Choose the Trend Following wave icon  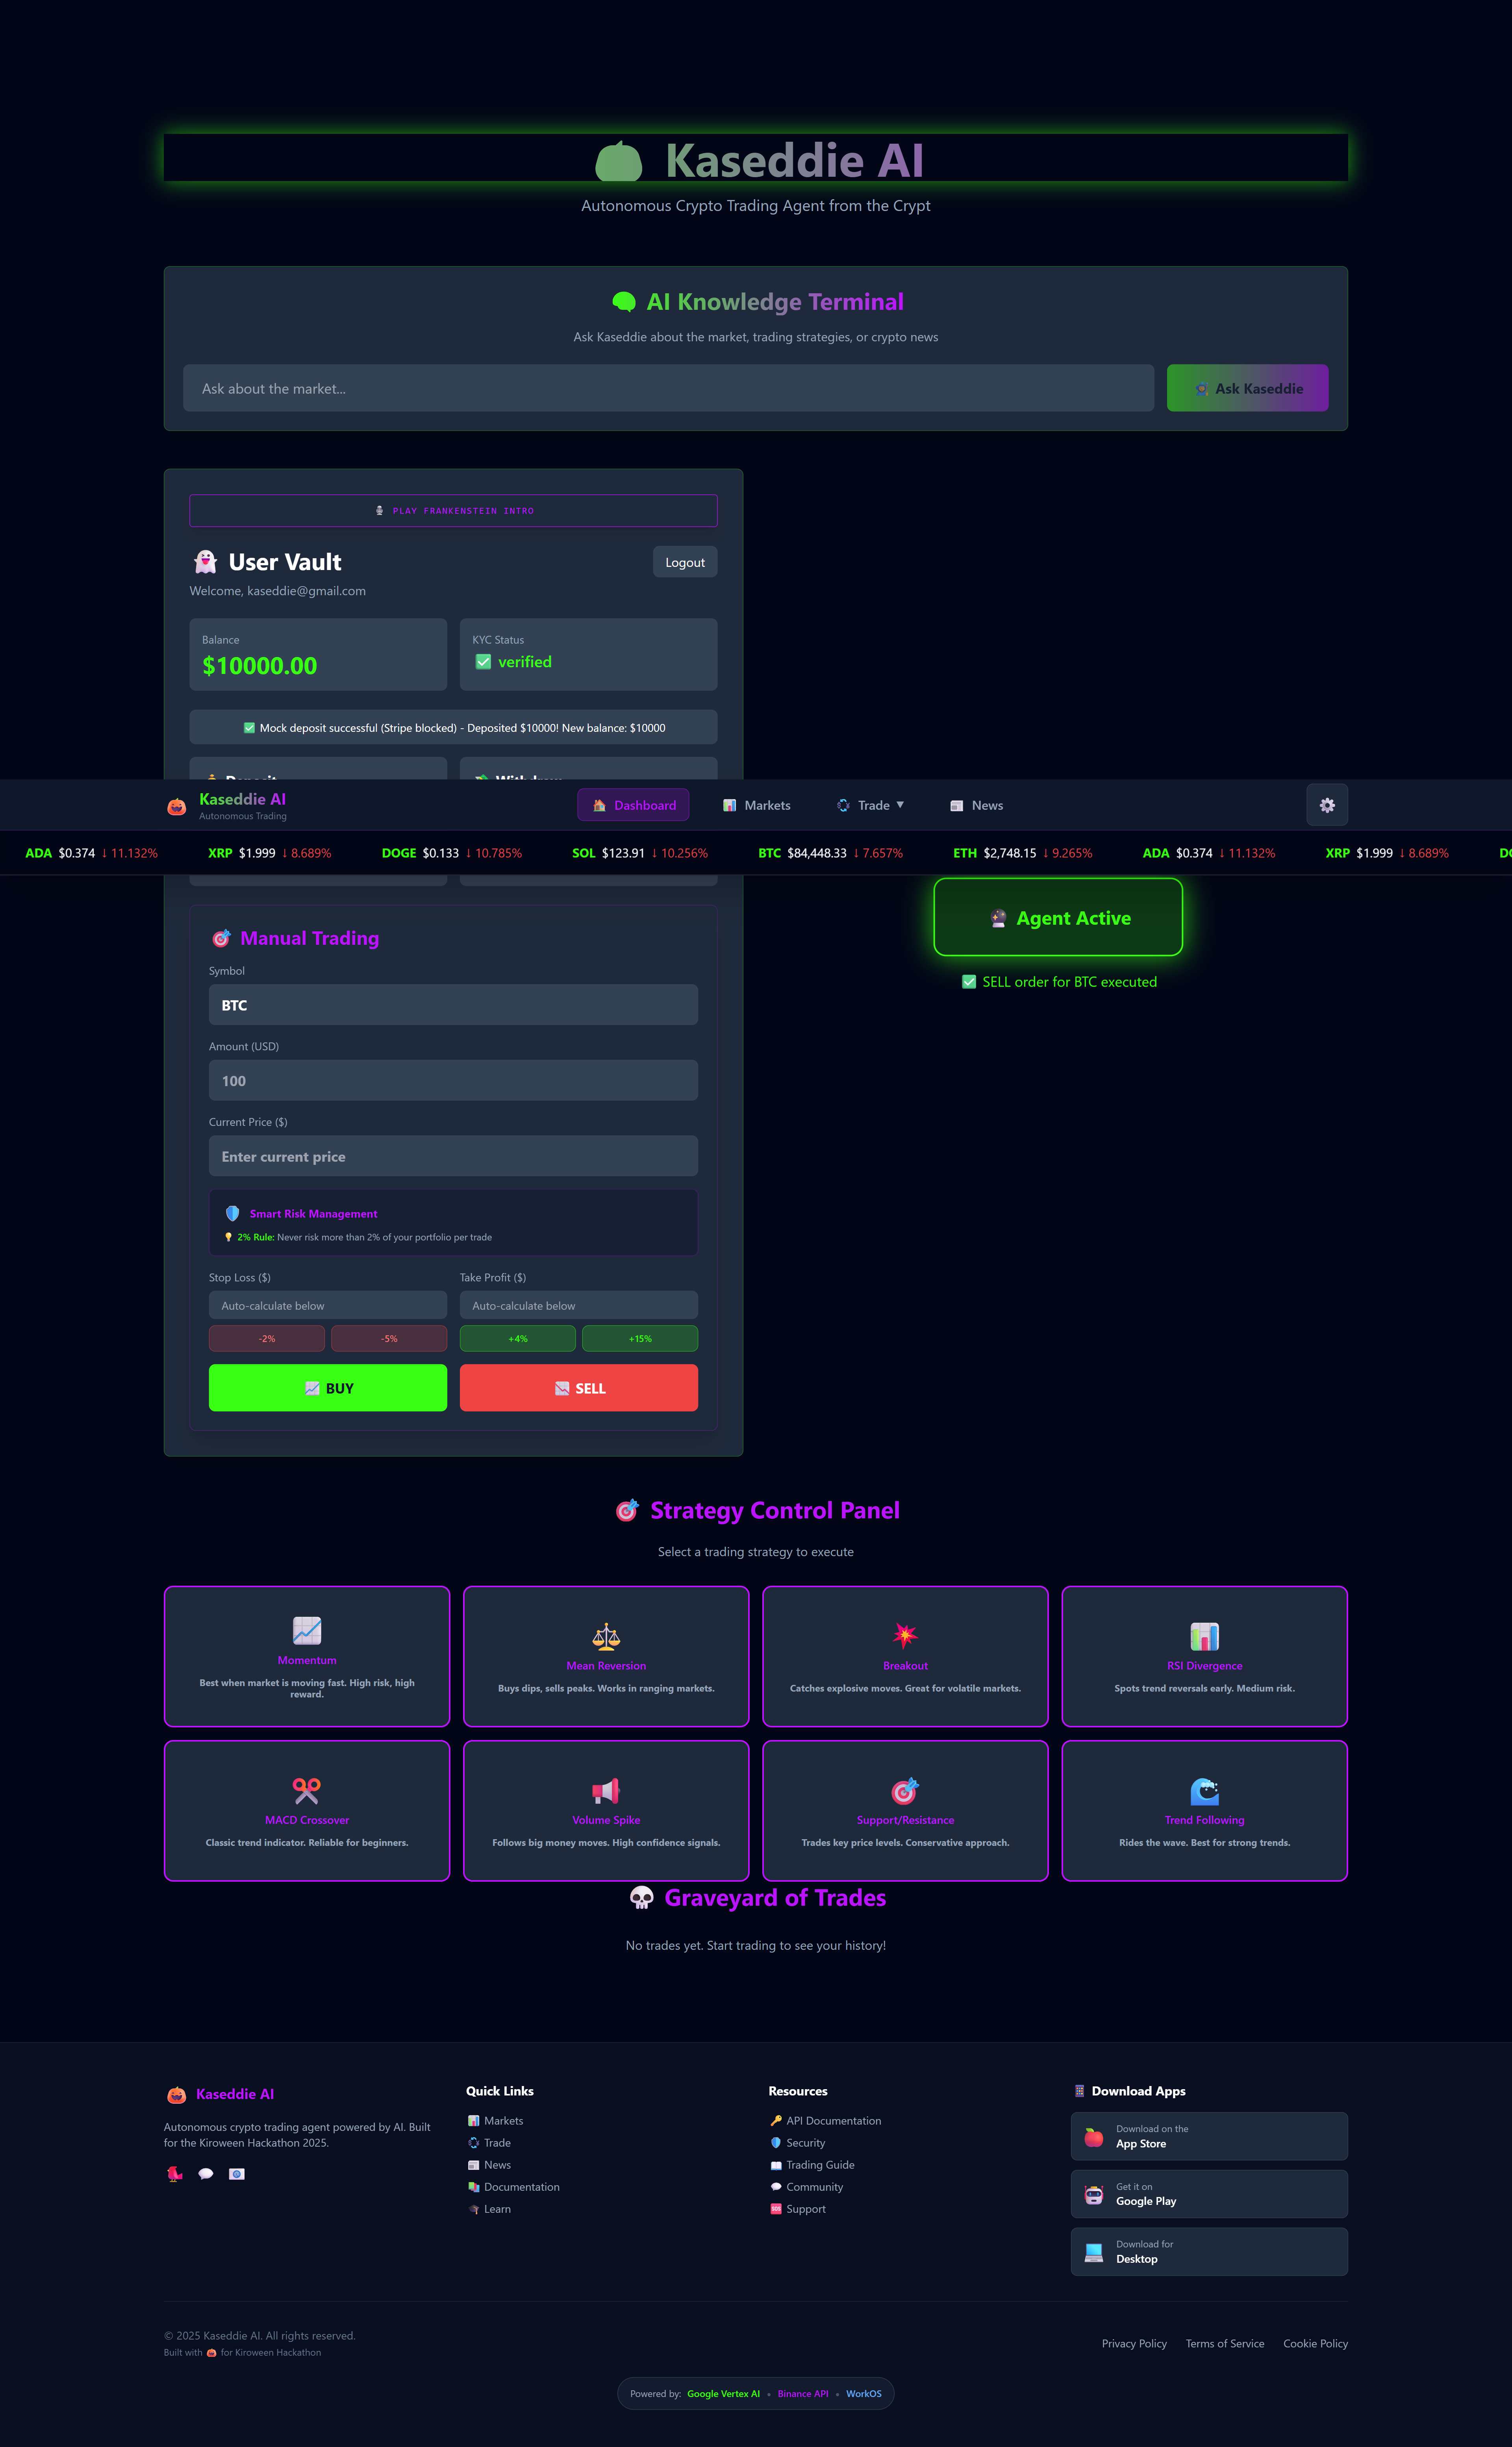tap(1204, 1790)
